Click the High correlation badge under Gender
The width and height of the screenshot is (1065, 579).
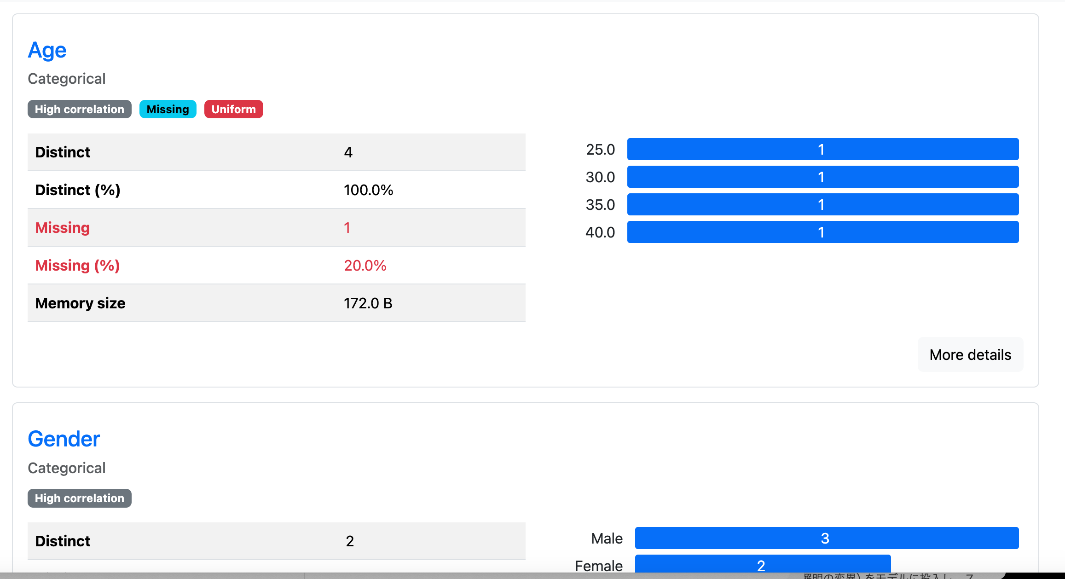click(79, 498)
